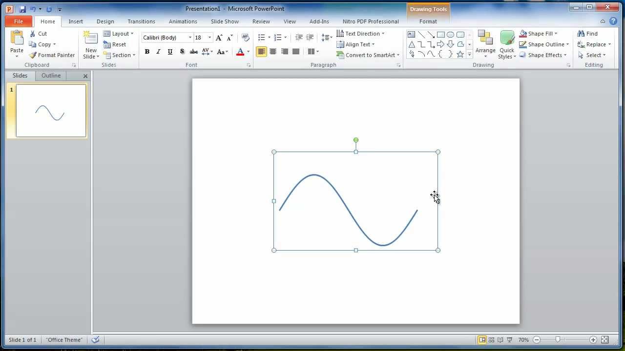Toggle italic formatting
The height and width of the screenshot is (351, 625).
click(158, 51)
